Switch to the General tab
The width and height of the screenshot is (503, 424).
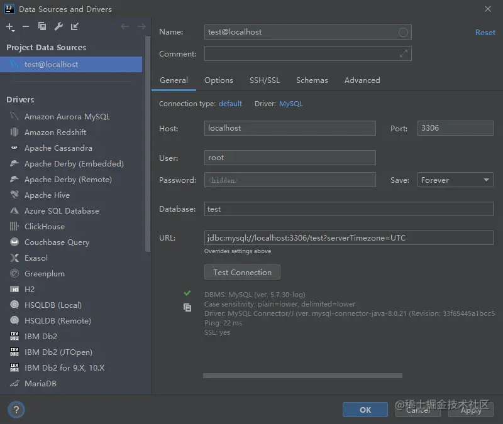[x=174, y=80]
